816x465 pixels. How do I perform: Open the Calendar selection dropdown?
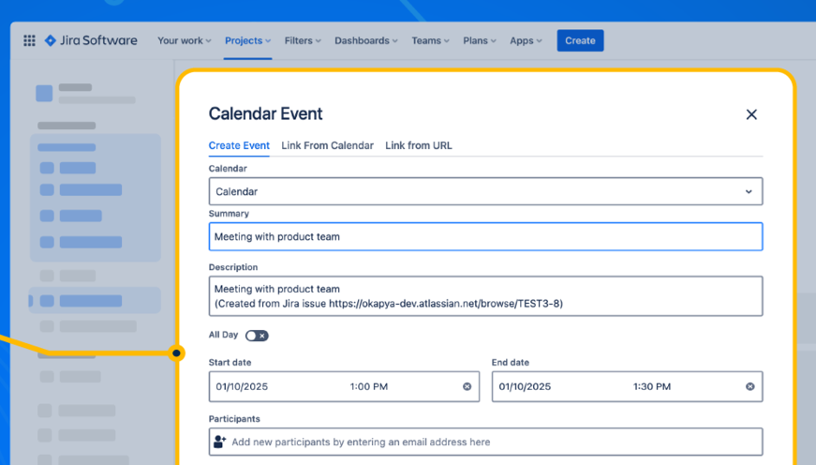pyautogui.click(x=485, y=191)
